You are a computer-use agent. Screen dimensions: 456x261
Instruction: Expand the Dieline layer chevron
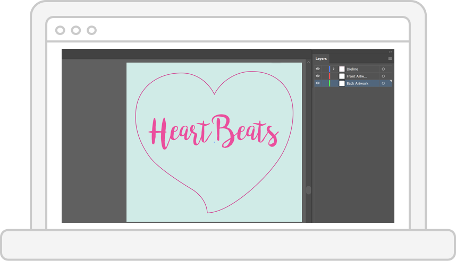click(x=334, y=69)
